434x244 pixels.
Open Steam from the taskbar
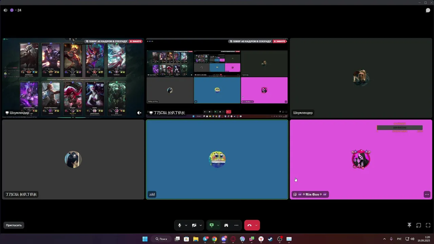tap(270, 239)
